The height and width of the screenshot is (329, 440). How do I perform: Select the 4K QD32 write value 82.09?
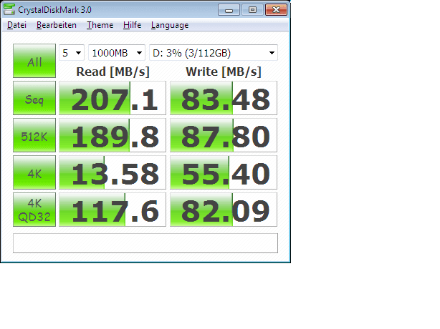pyautogui.click(x=224, y=210)
